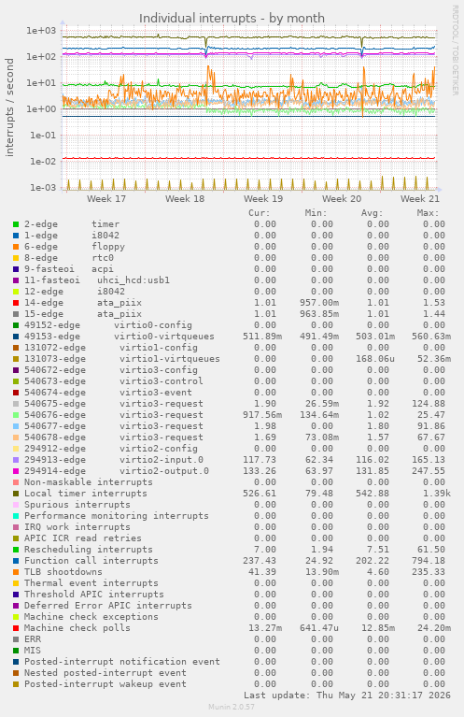Click the virtio0-virtqueues legend label
Image resolution: width=464 pixels, height=717 pixels.
164,337
